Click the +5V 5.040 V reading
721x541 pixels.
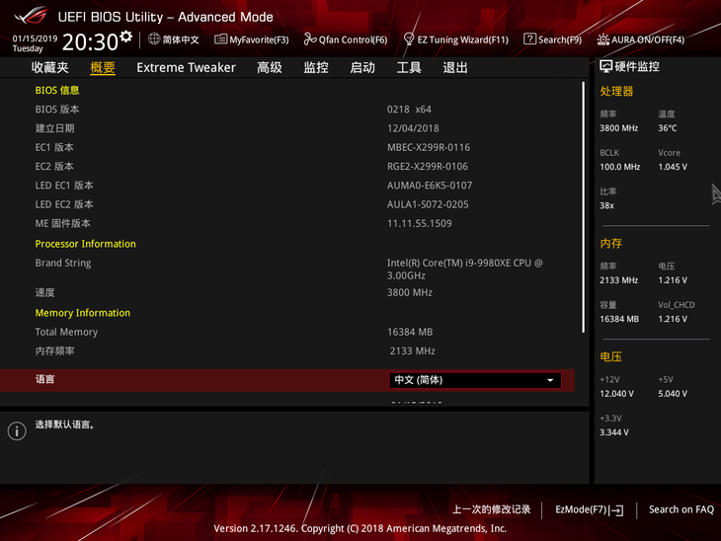pyautogui.click(x=673, y=394)
